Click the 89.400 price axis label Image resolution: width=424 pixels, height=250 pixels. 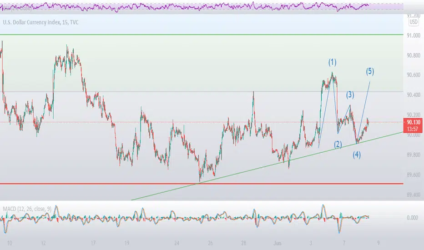point(414,195)
